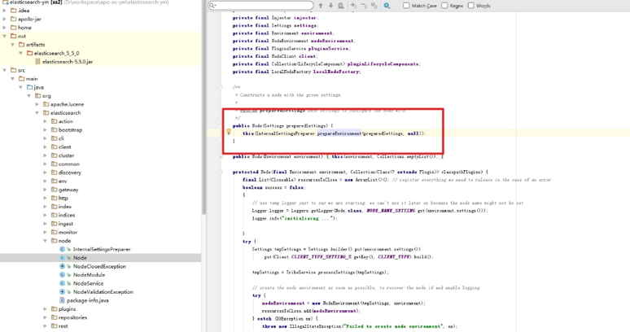The height and width of the screenshot is (332, 630).
Task: Enable the Match Case checkbox
Action: click(x=406, y=6)
